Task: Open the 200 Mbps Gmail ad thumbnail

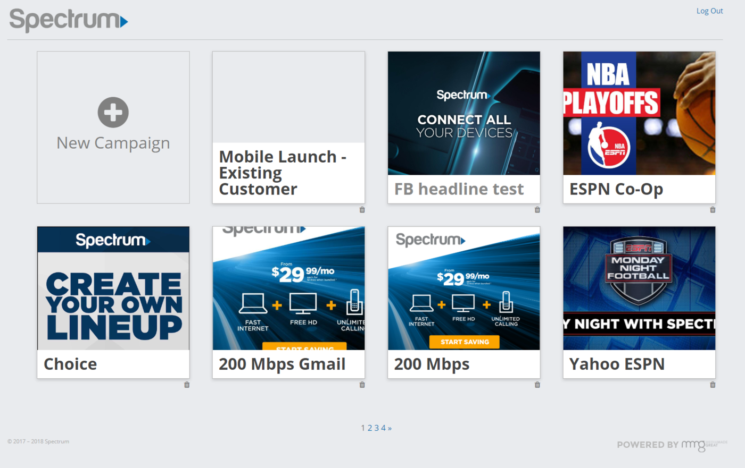Action: [x=288, y=288]
